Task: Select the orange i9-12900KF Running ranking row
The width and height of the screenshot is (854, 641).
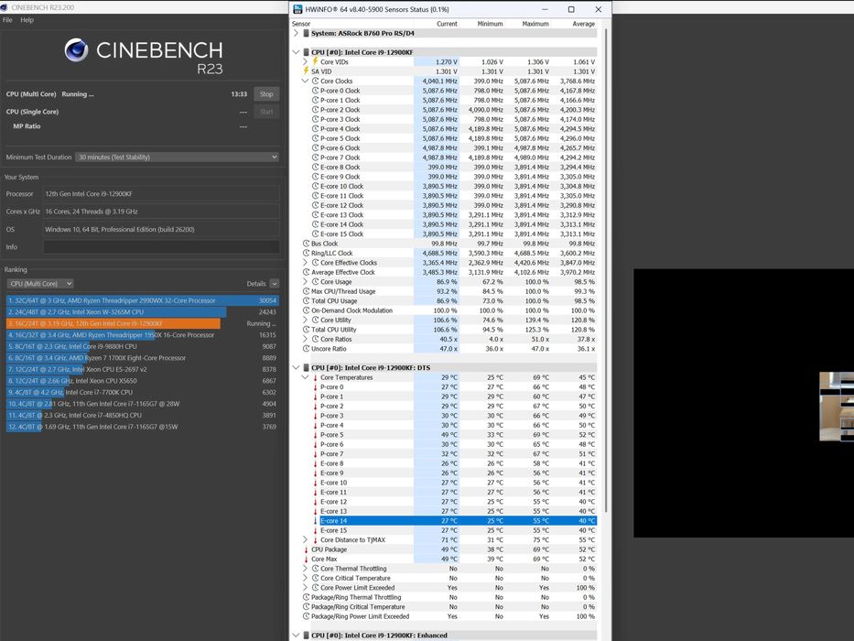Action: click(142, 323)
